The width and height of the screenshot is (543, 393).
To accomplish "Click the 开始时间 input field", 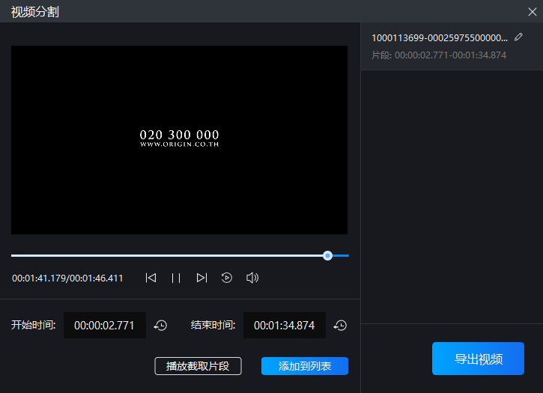I will point(105,325).
